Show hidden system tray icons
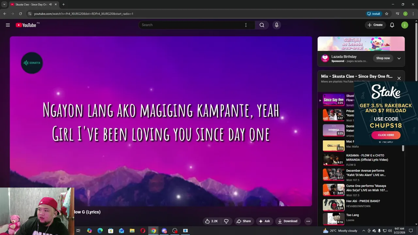Viewport: 418px width, 235px height. pyautogui.click(x=363, y=231)
